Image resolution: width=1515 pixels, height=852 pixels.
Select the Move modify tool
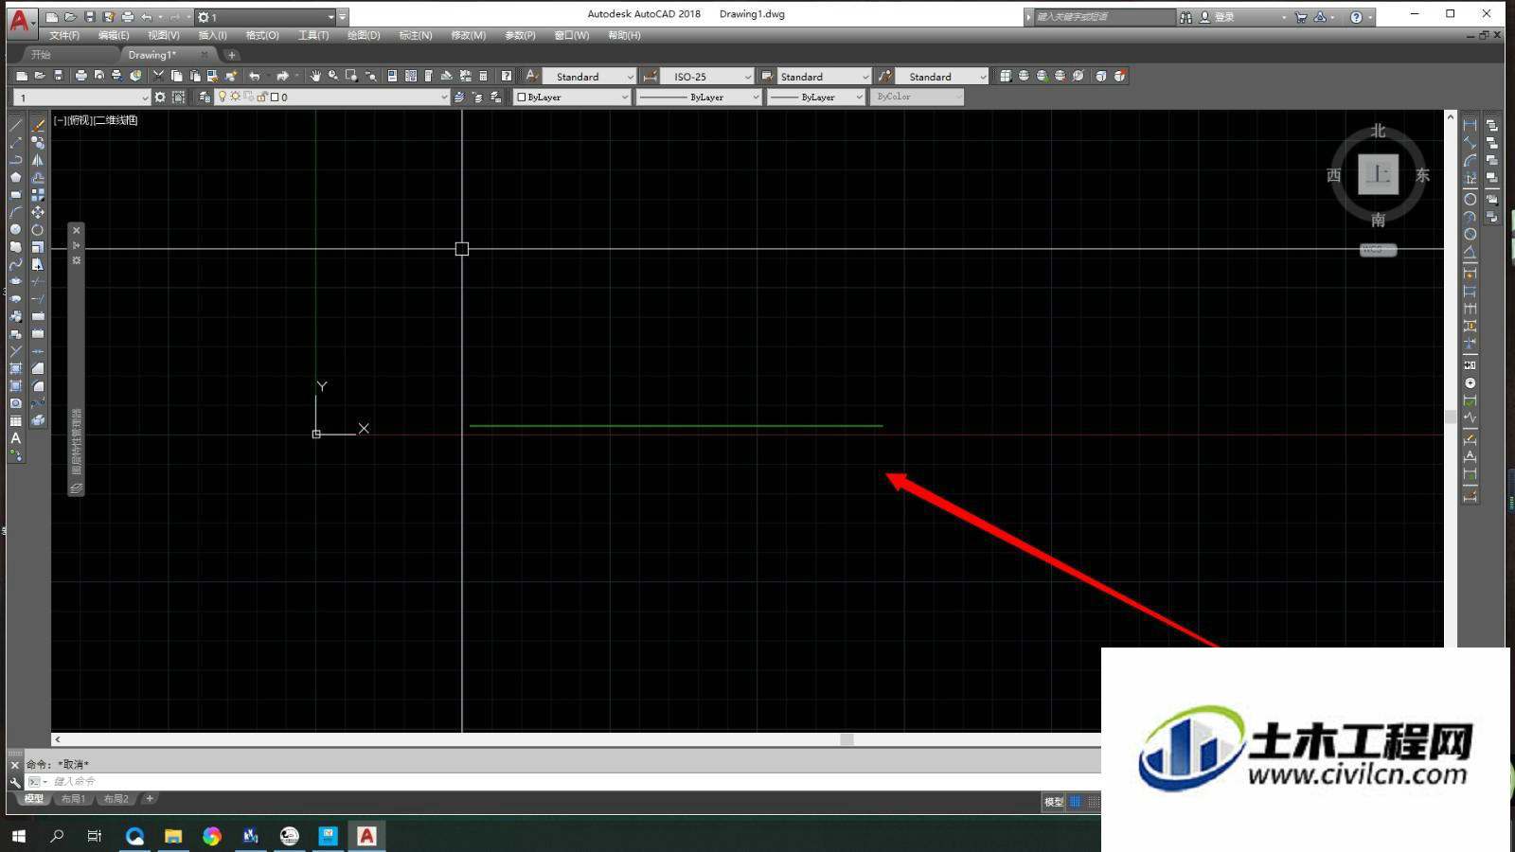tap(38, 212)
